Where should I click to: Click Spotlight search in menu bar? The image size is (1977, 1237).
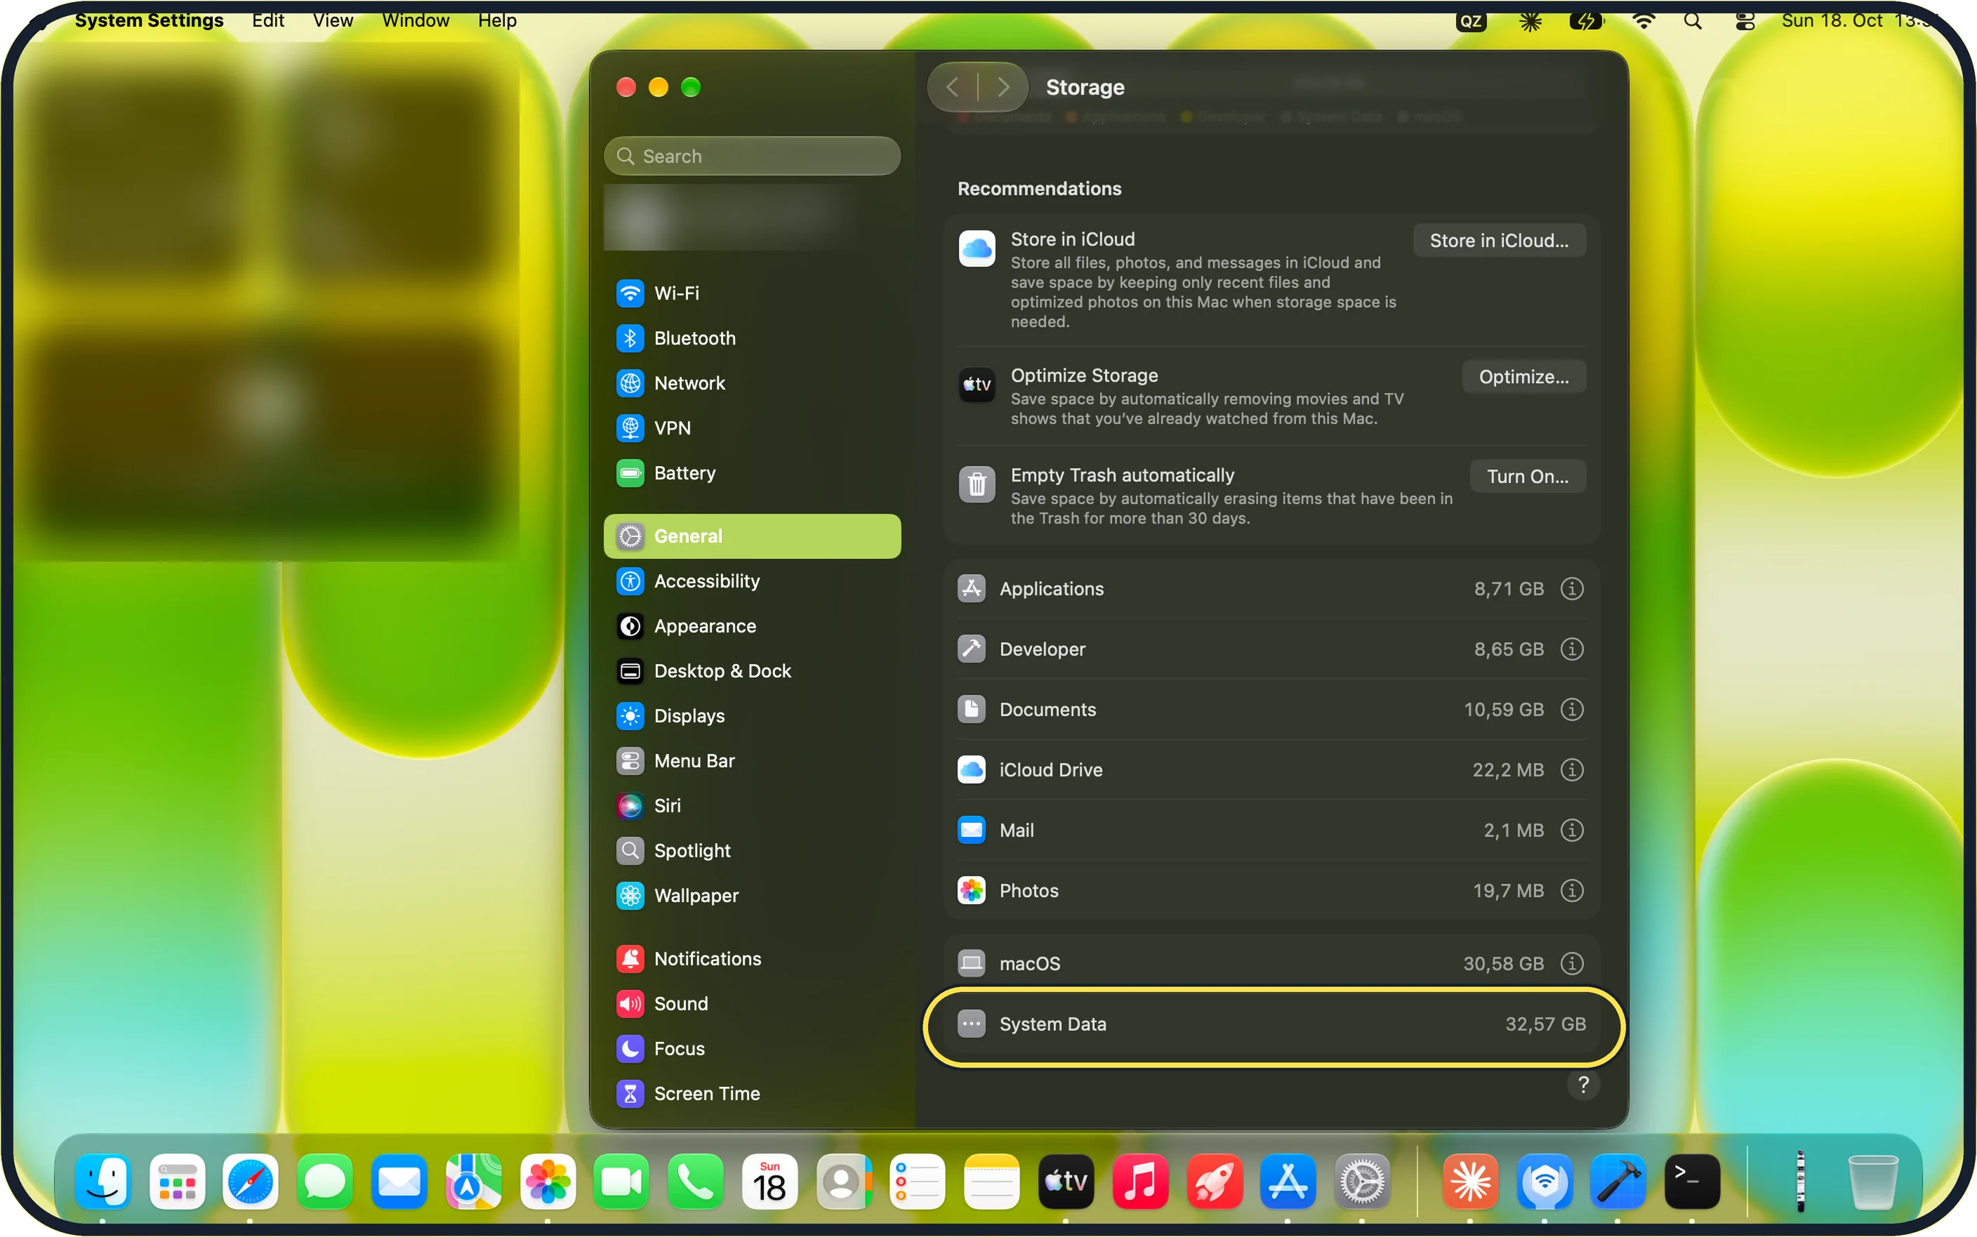click(x=1693, y=20)
